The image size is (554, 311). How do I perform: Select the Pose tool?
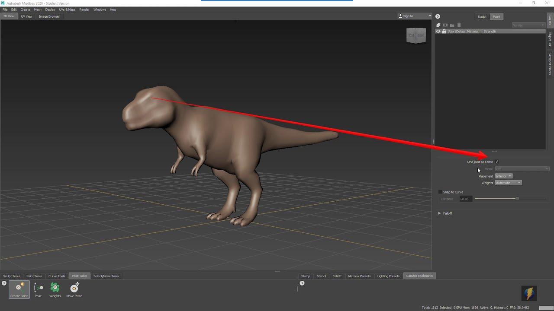(38, 289)
